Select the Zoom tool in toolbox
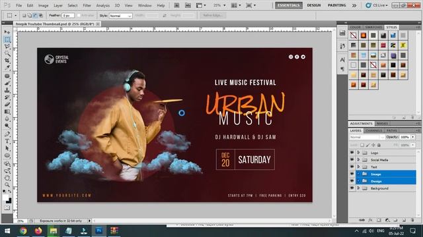 pyautogui.click(x=7, y=185)
